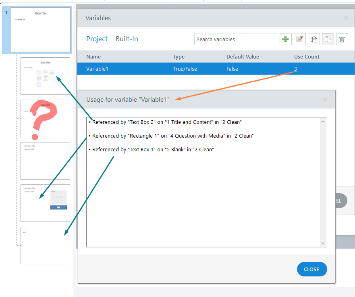
Task: Close the Variables dialog with X
Action: [x=346, y=18]
